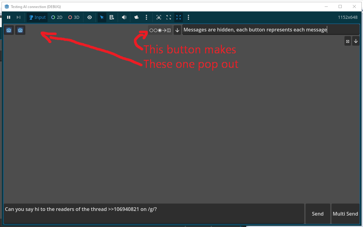Advance to next frame
Image resolution: width=363 pixels, height=227 pixels.
19,17
